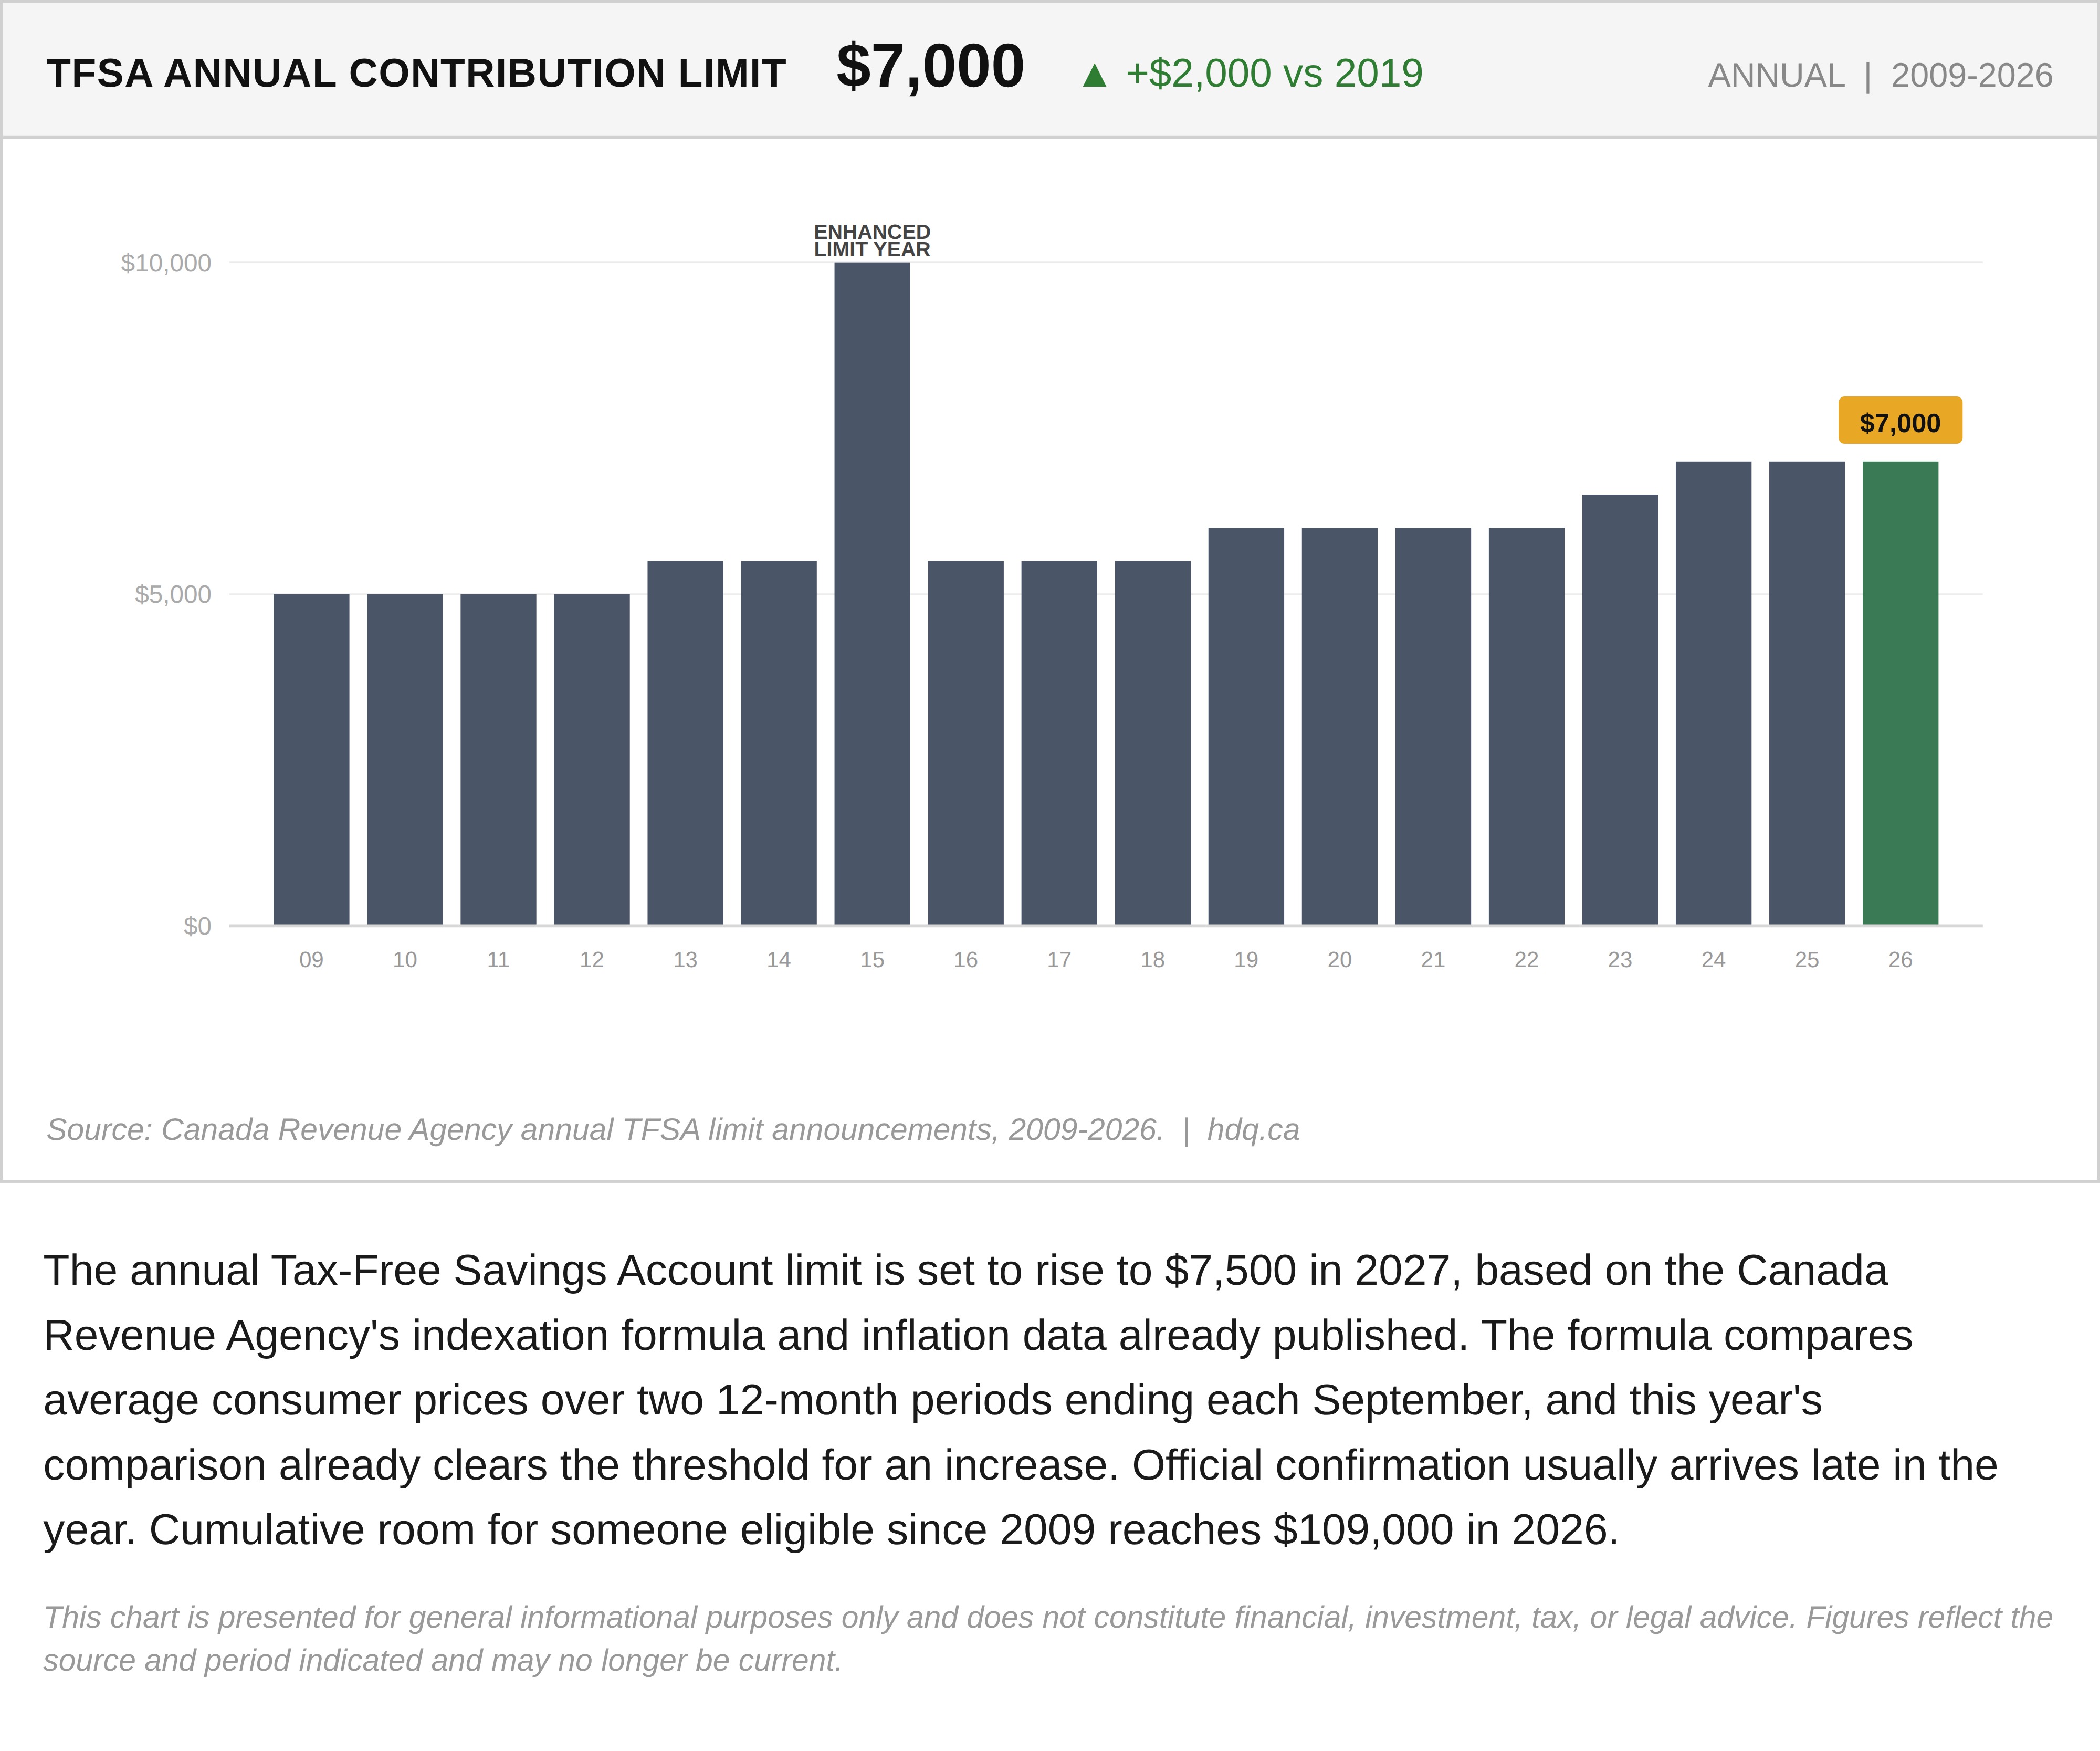Click the 2016 bar in the chart
This screenshot has height=1751, width=2100.
coord(965,743)
